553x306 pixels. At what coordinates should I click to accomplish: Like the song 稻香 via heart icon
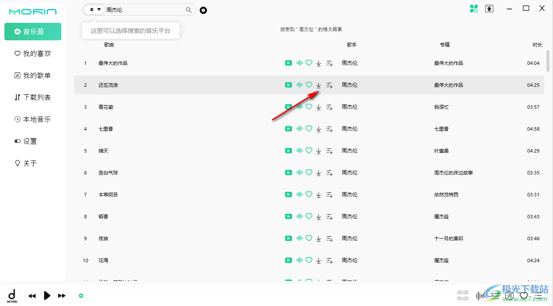[309, 217]
